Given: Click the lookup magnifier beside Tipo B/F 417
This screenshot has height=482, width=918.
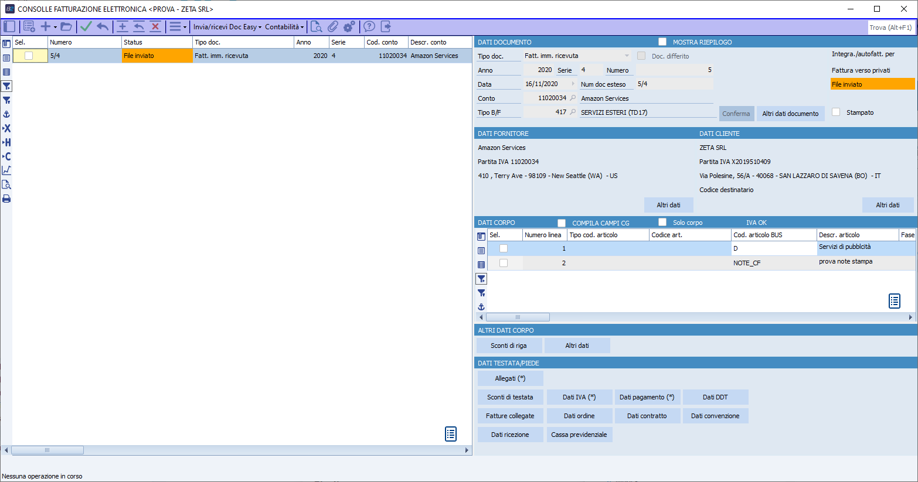Looking at the screenshot, I should [x=573, y=112].
